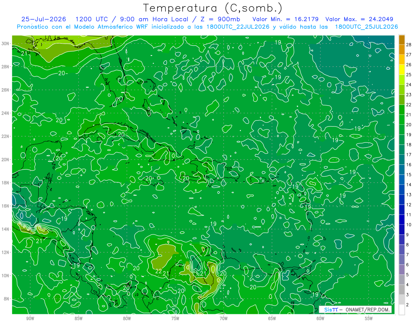
Task: Click the '85W' longitude label
Action: pyautogui.click(x=78, y=318)
